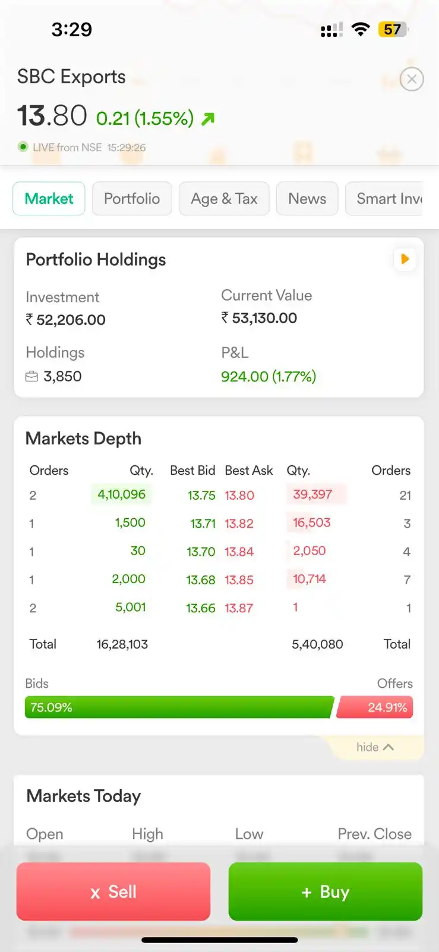Select best bid price 13.75

click(201, 496)
